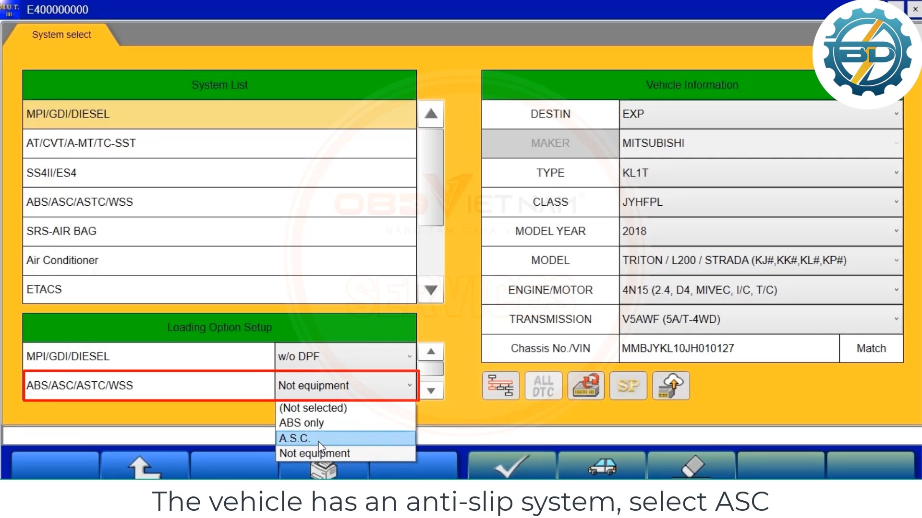This screenshot has width=922, height=518.
Task: Select Air Conditioner in System List
Action: coord(219,260)
